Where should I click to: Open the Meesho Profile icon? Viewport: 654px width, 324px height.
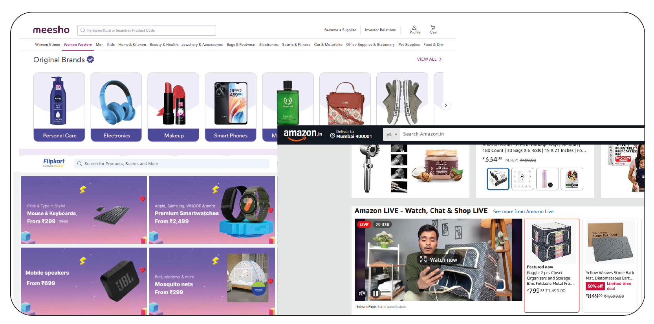click(415, 30)
